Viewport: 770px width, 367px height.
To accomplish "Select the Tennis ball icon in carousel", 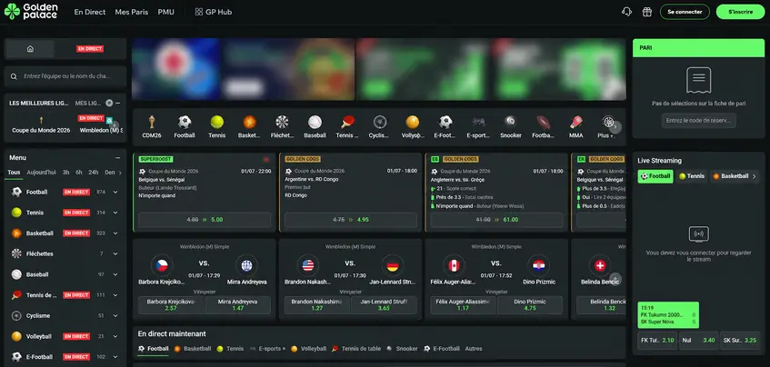I will pos(217,122).
